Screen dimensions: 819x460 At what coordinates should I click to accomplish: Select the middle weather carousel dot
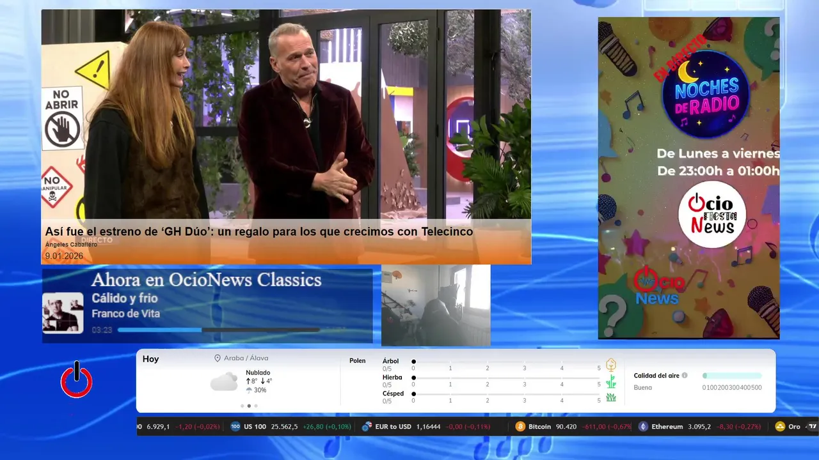249,406
